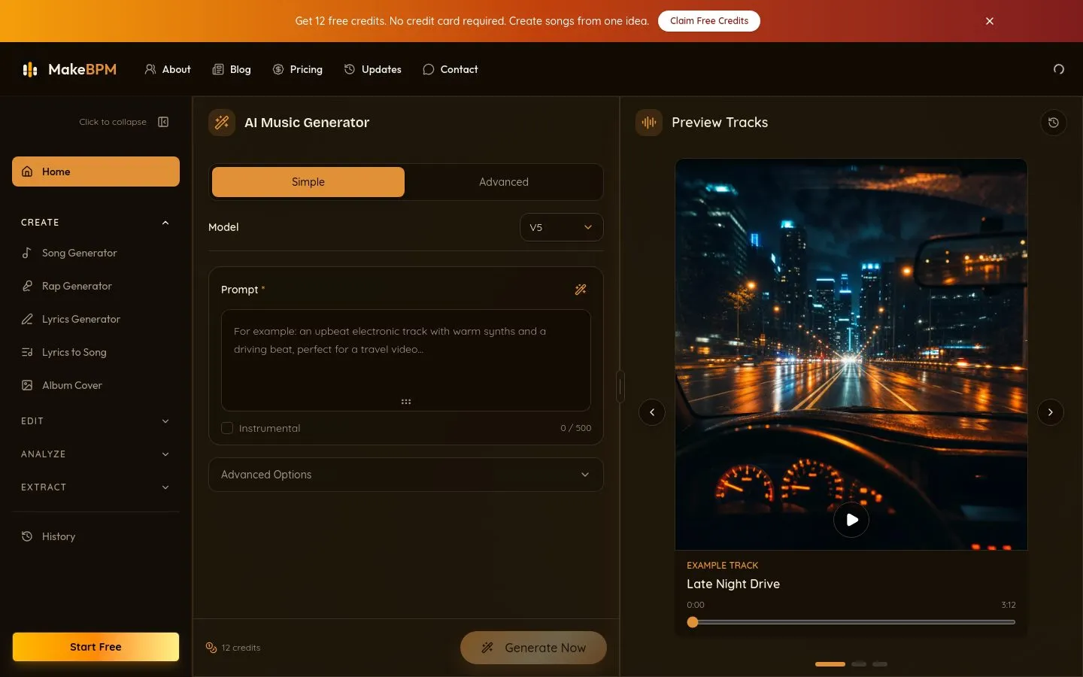
Task: Click the track progress slider handle
Action: pyautogui.click(x=693, y=622)
